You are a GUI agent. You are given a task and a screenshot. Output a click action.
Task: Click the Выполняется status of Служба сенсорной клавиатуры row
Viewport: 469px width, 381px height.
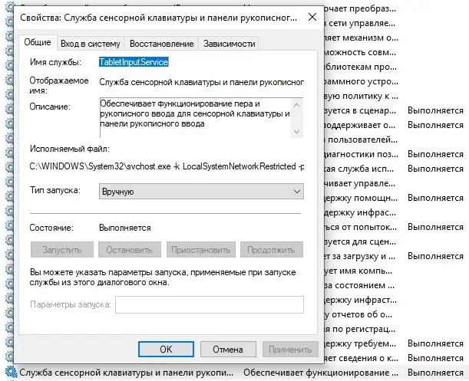[x=435, y=373]
